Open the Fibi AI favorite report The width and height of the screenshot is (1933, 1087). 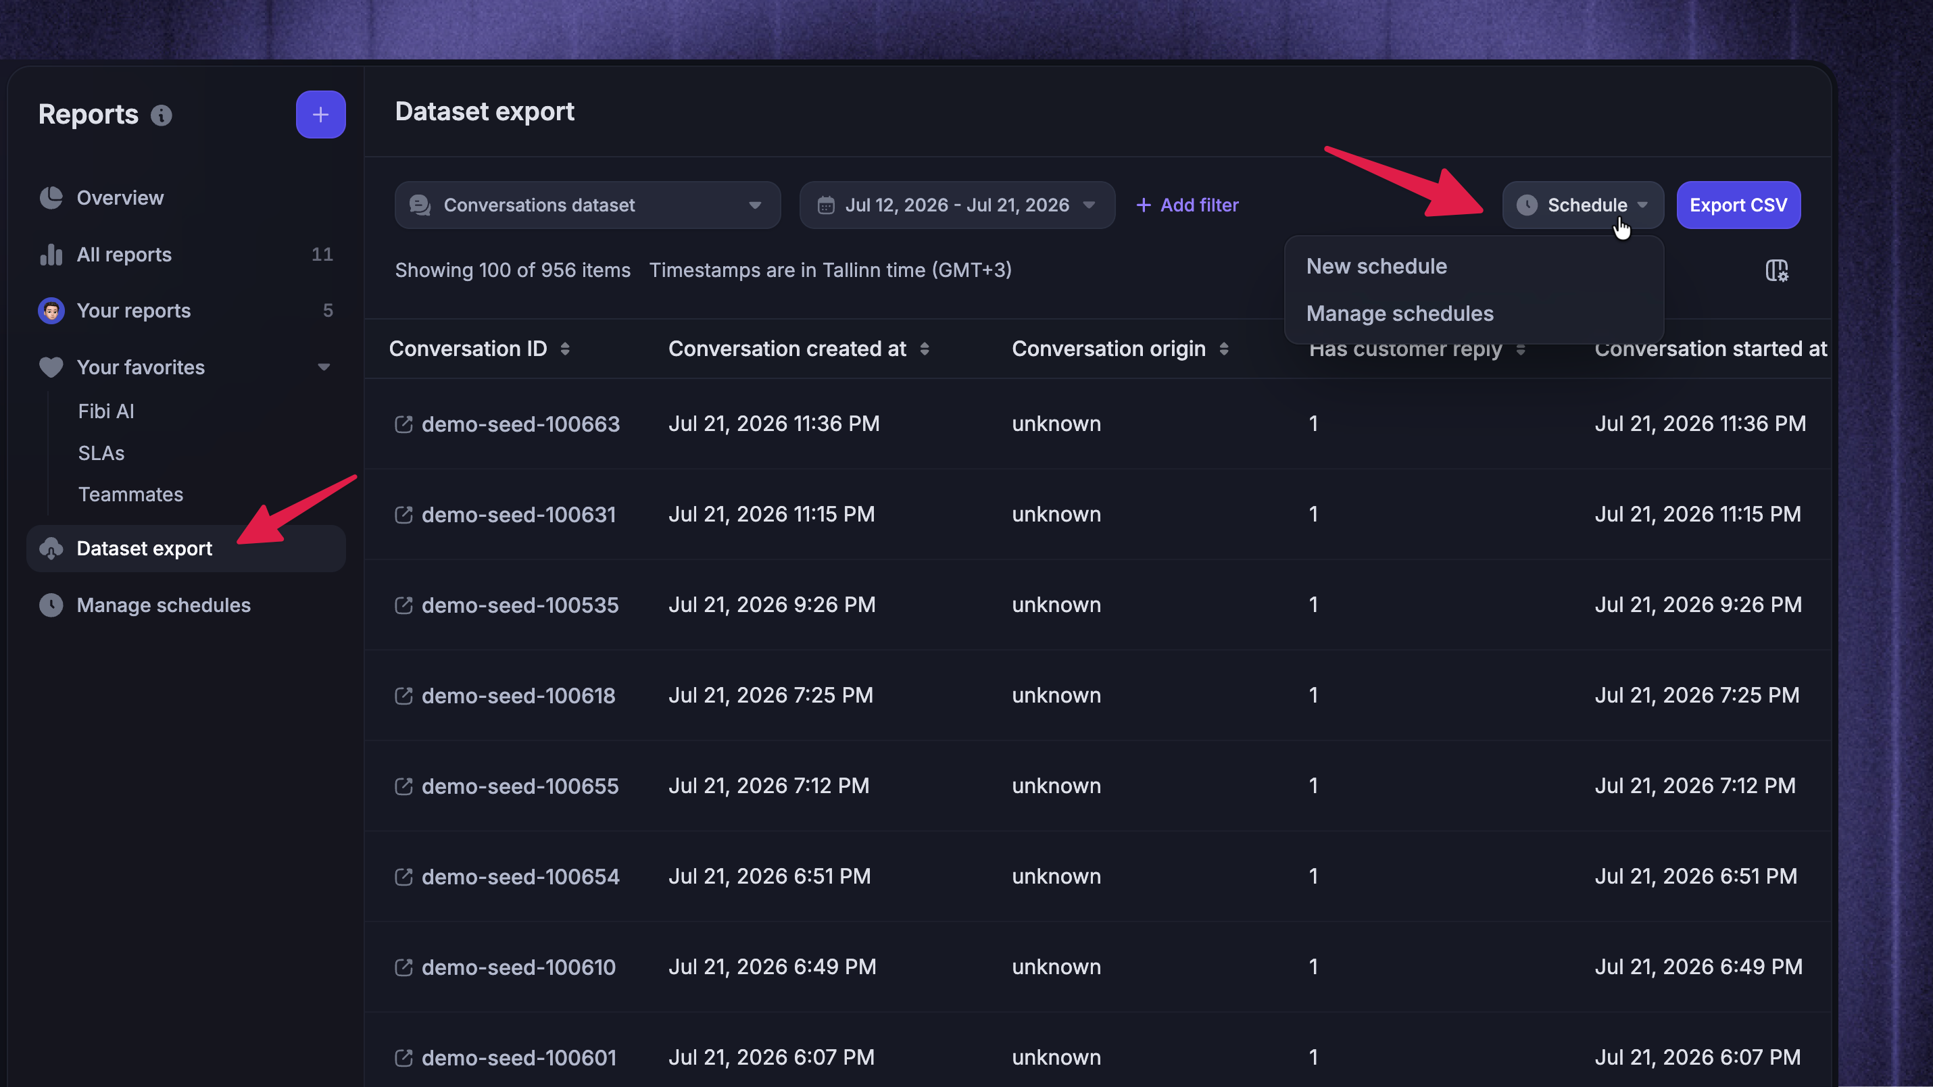coord(106,411)
